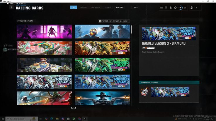Click the Windows Start button

click(2, 119)
